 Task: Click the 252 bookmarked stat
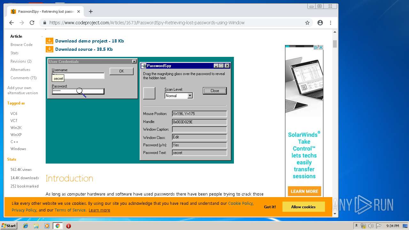(x=24, y=186)
